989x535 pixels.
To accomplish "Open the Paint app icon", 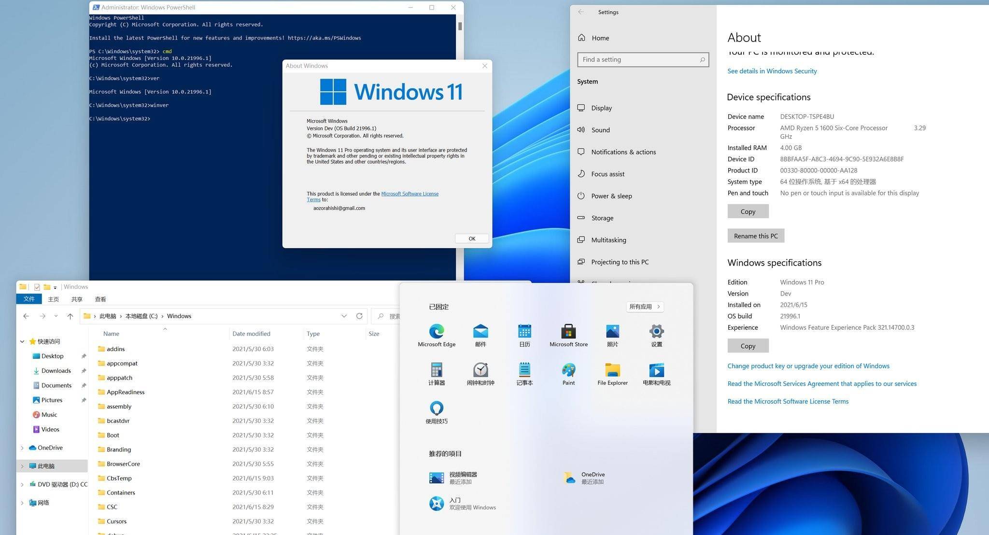I will tap(568, 370).
